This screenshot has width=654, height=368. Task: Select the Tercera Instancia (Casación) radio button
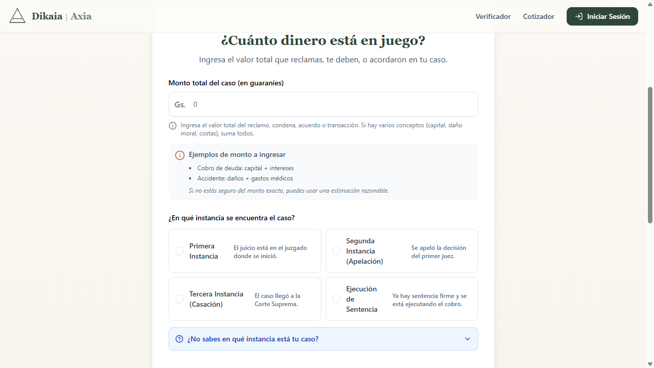[179, 299]
